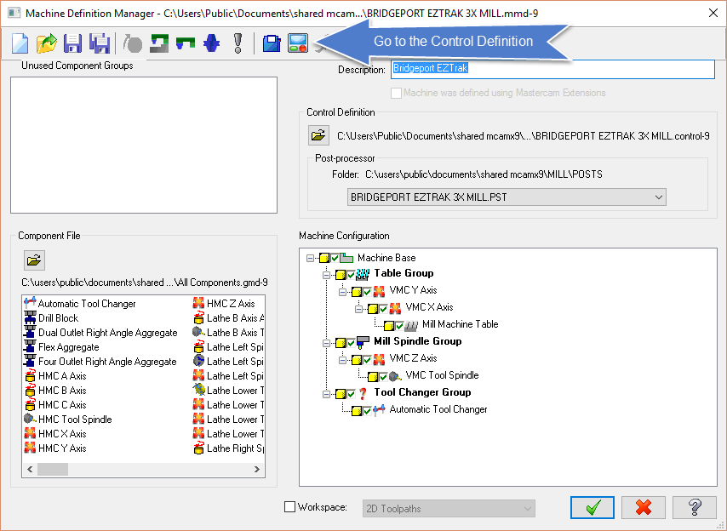The height and width of the screenshot is (531, 727).
Task: Click the single floppy Save icon
Action: point(73,43)
